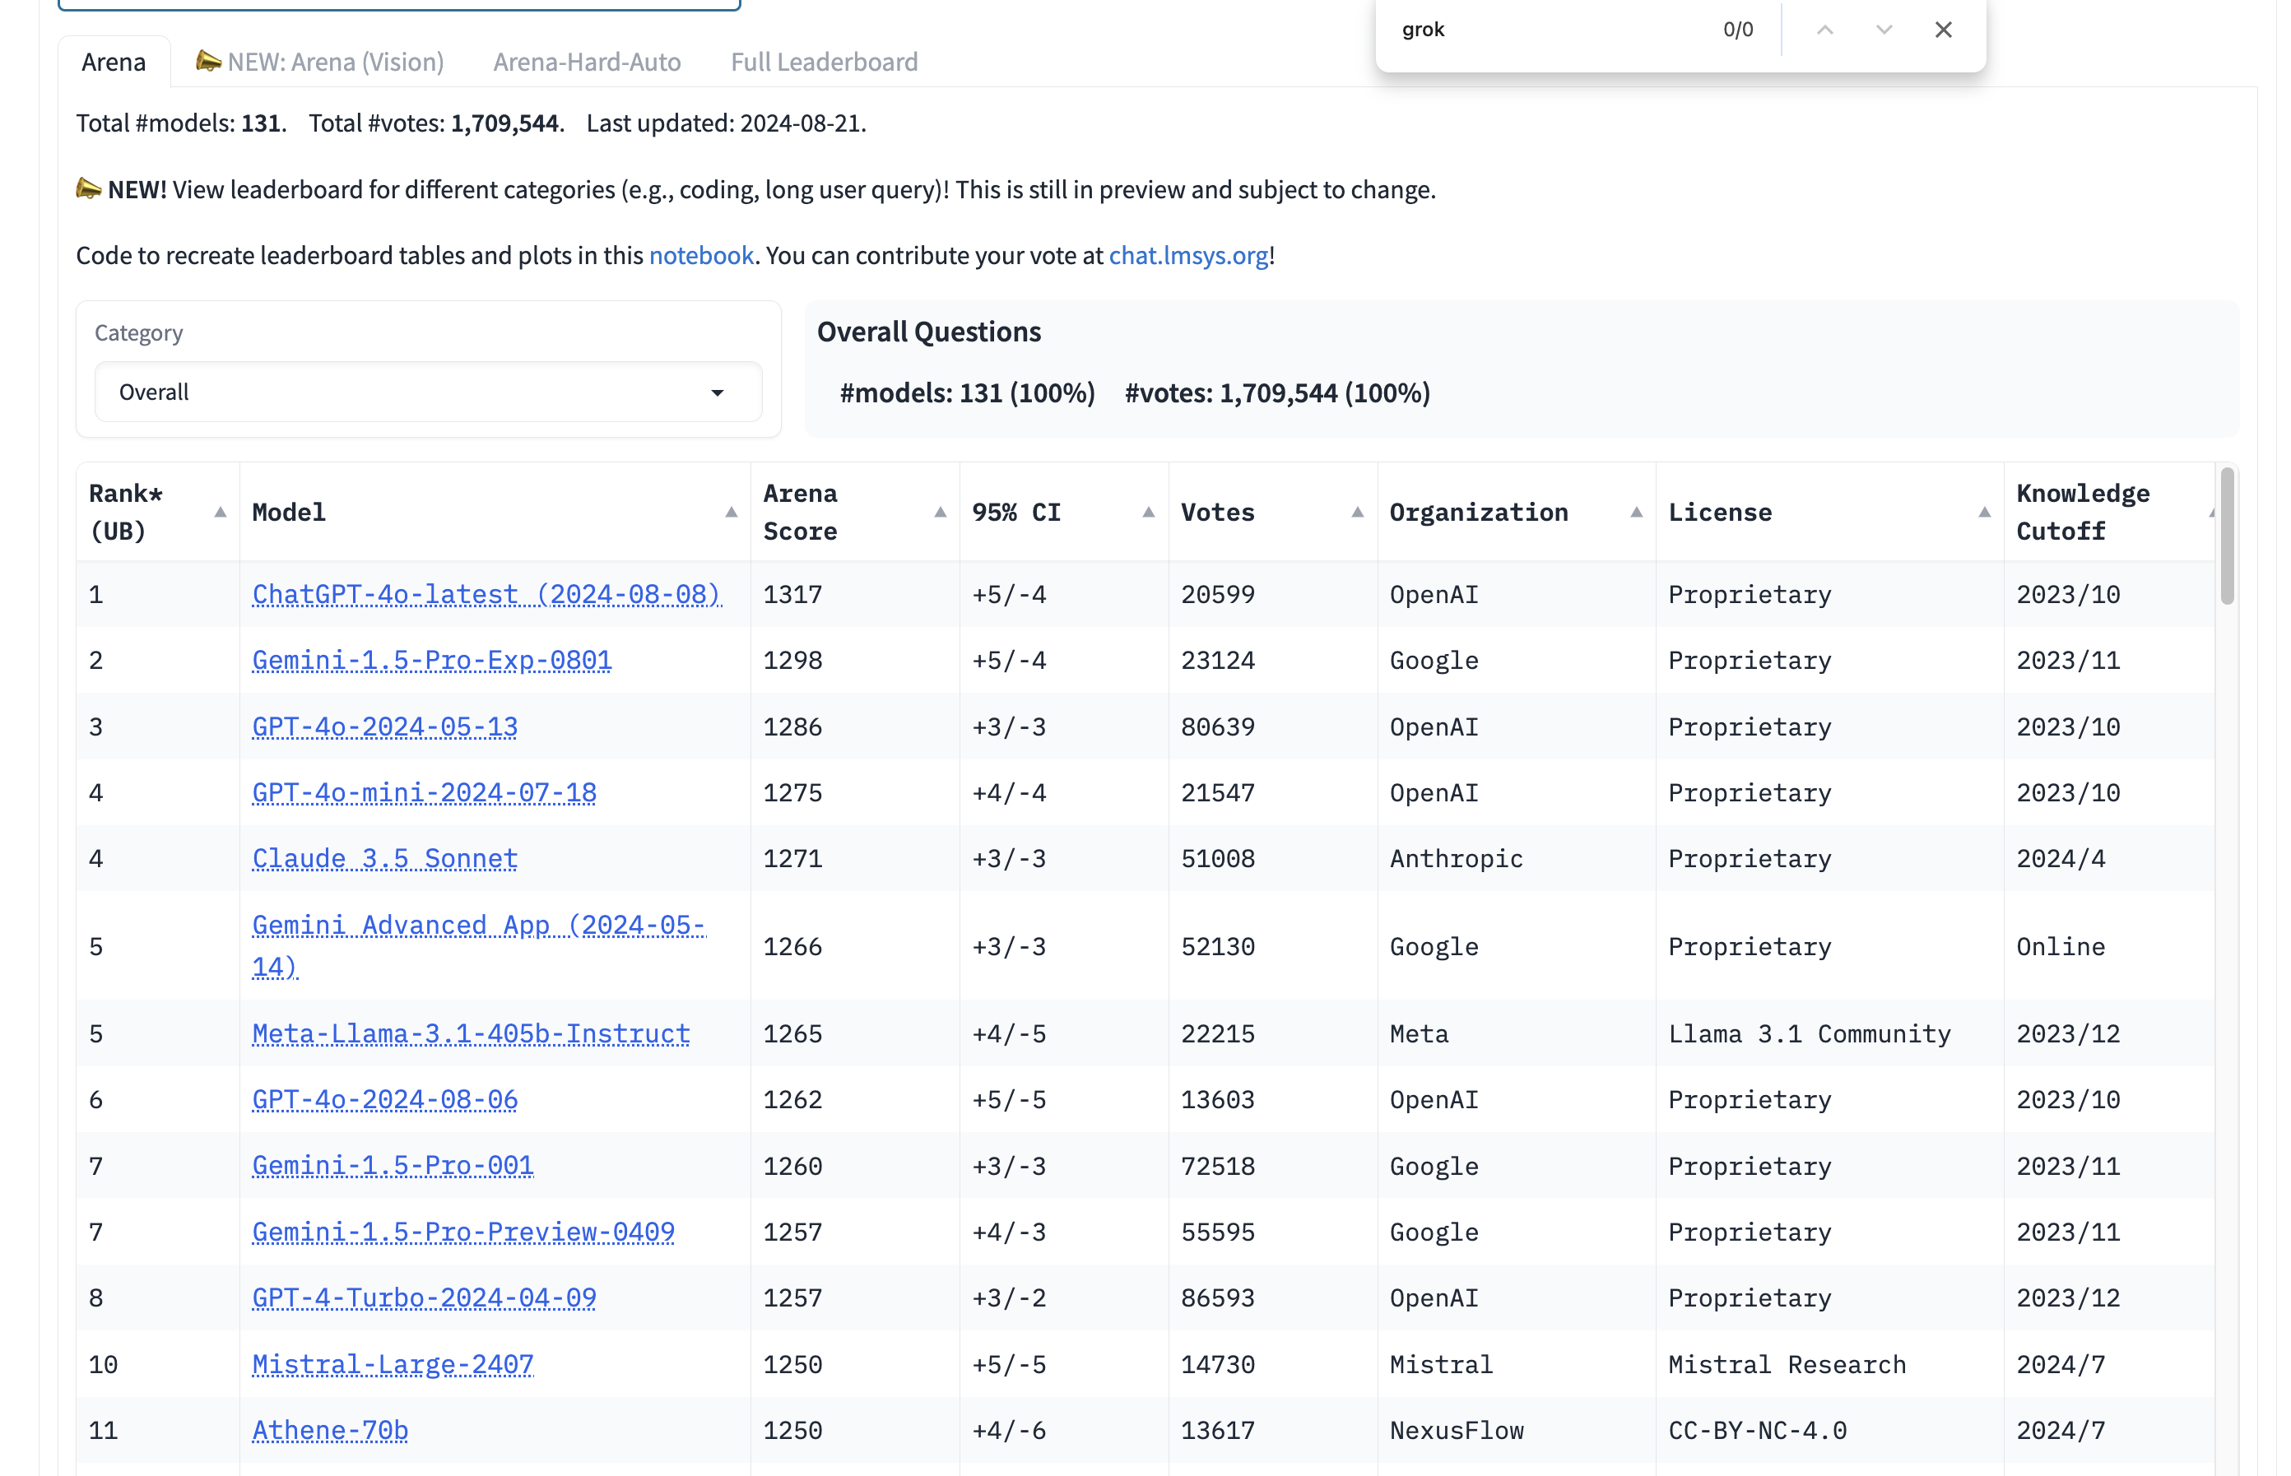Viewport: 2291px width, 1476px height.
Task: Open the Category Overall dropdown
Action: coord(429,392)
